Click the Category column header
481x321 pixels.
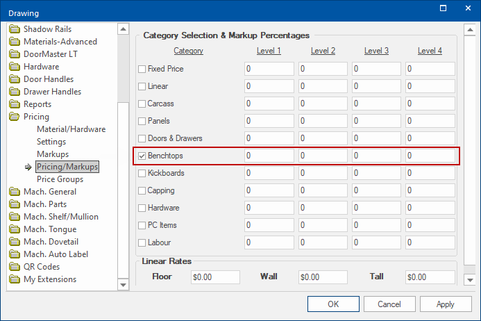point(188,51)
